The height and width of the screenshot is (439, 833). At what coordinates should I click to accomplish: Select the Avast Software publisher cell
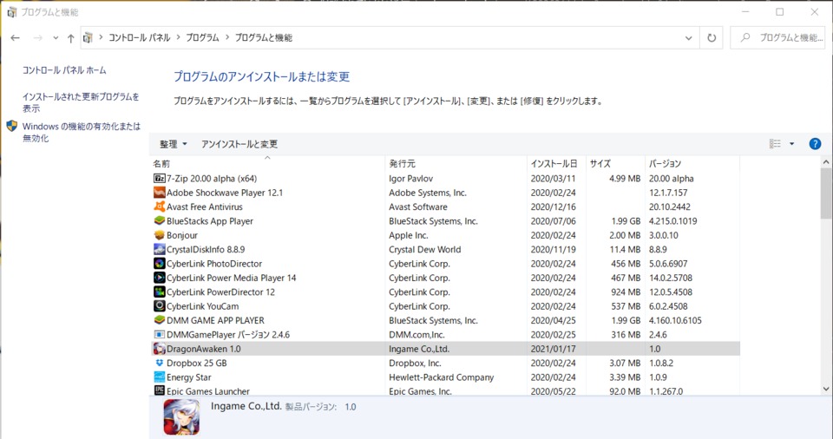[418, 206]
